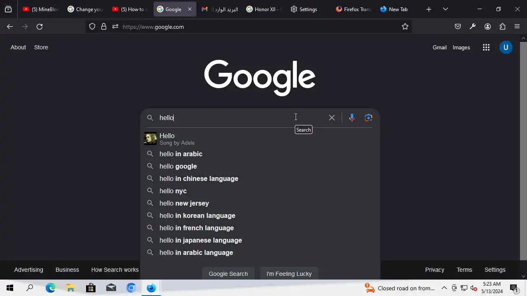Choose suggestion hello new jersey
This screenshot has height=296, width=527.
click(x=260, y=203)
